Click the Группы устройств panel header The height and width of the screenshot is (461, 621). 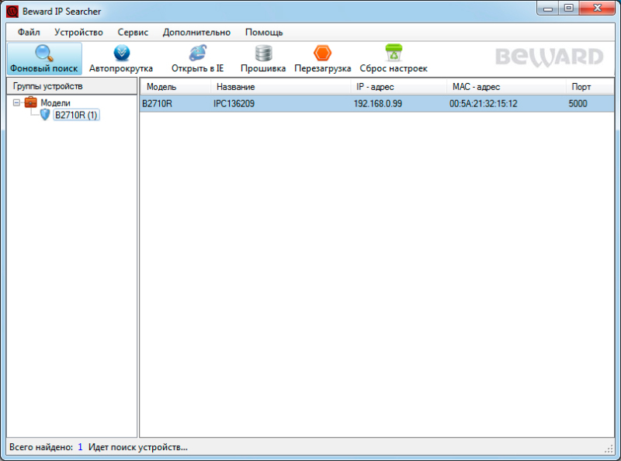71,86
